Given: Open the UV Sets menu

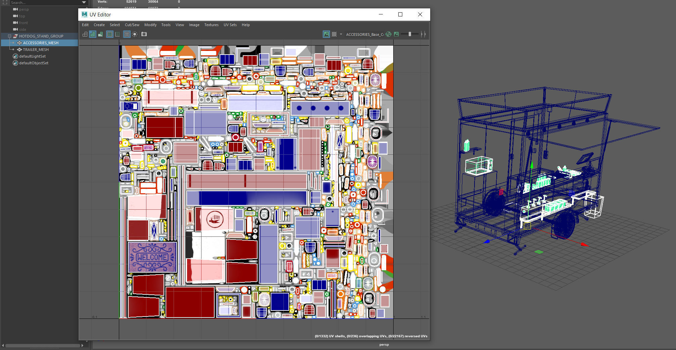Looking at the screenshot, I should pos(230,25).
